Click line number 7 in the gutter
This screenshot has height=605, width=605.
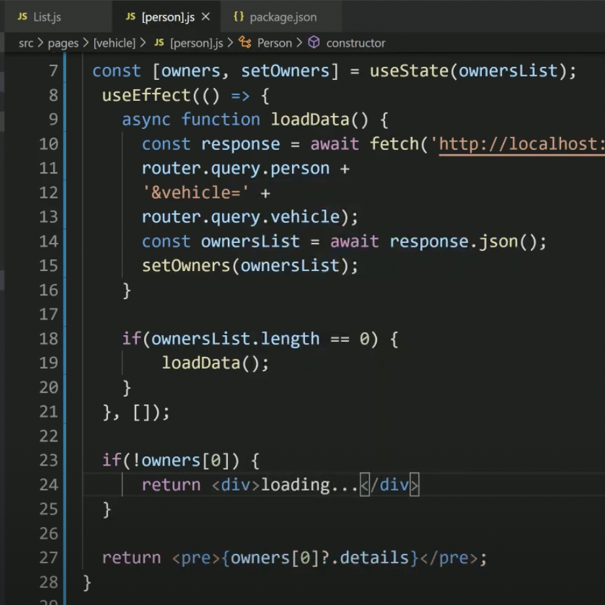(53, 71)
